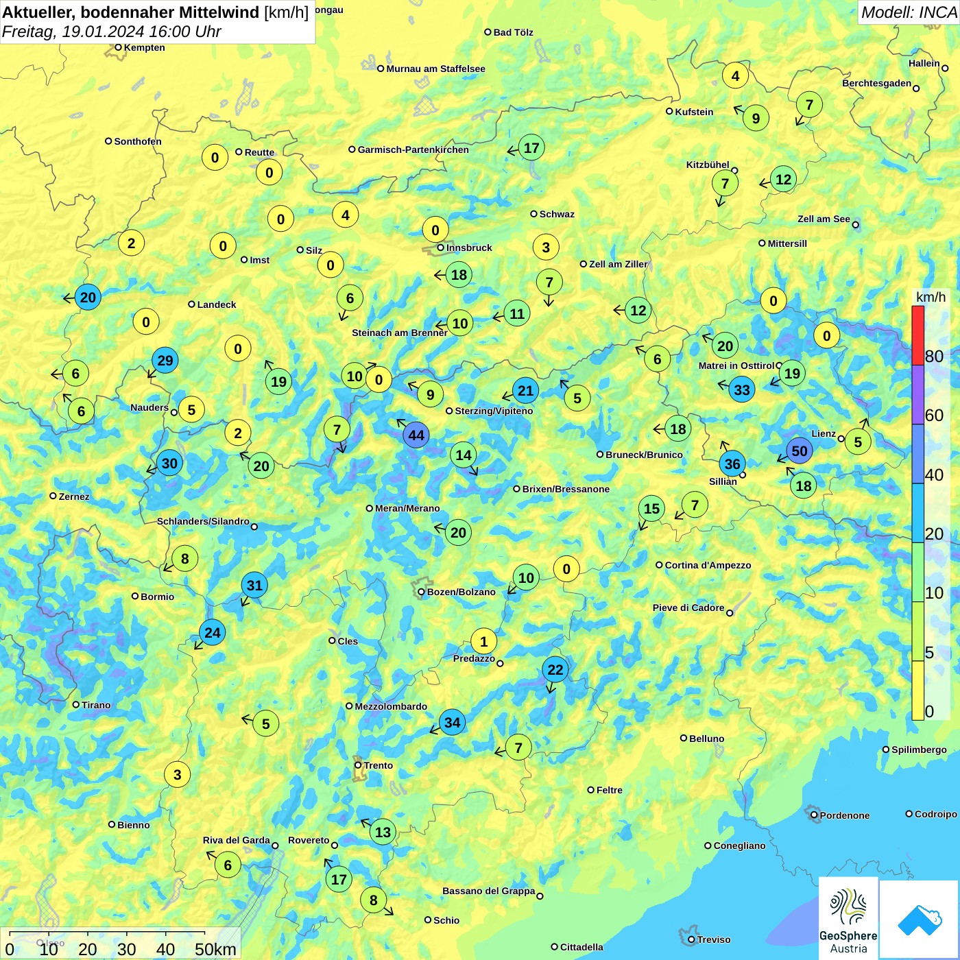Click the 33 km/h marker near Matrei
The height and width of the screenshot is (960, 960).
pyautogui.click(x=742, y=390)
